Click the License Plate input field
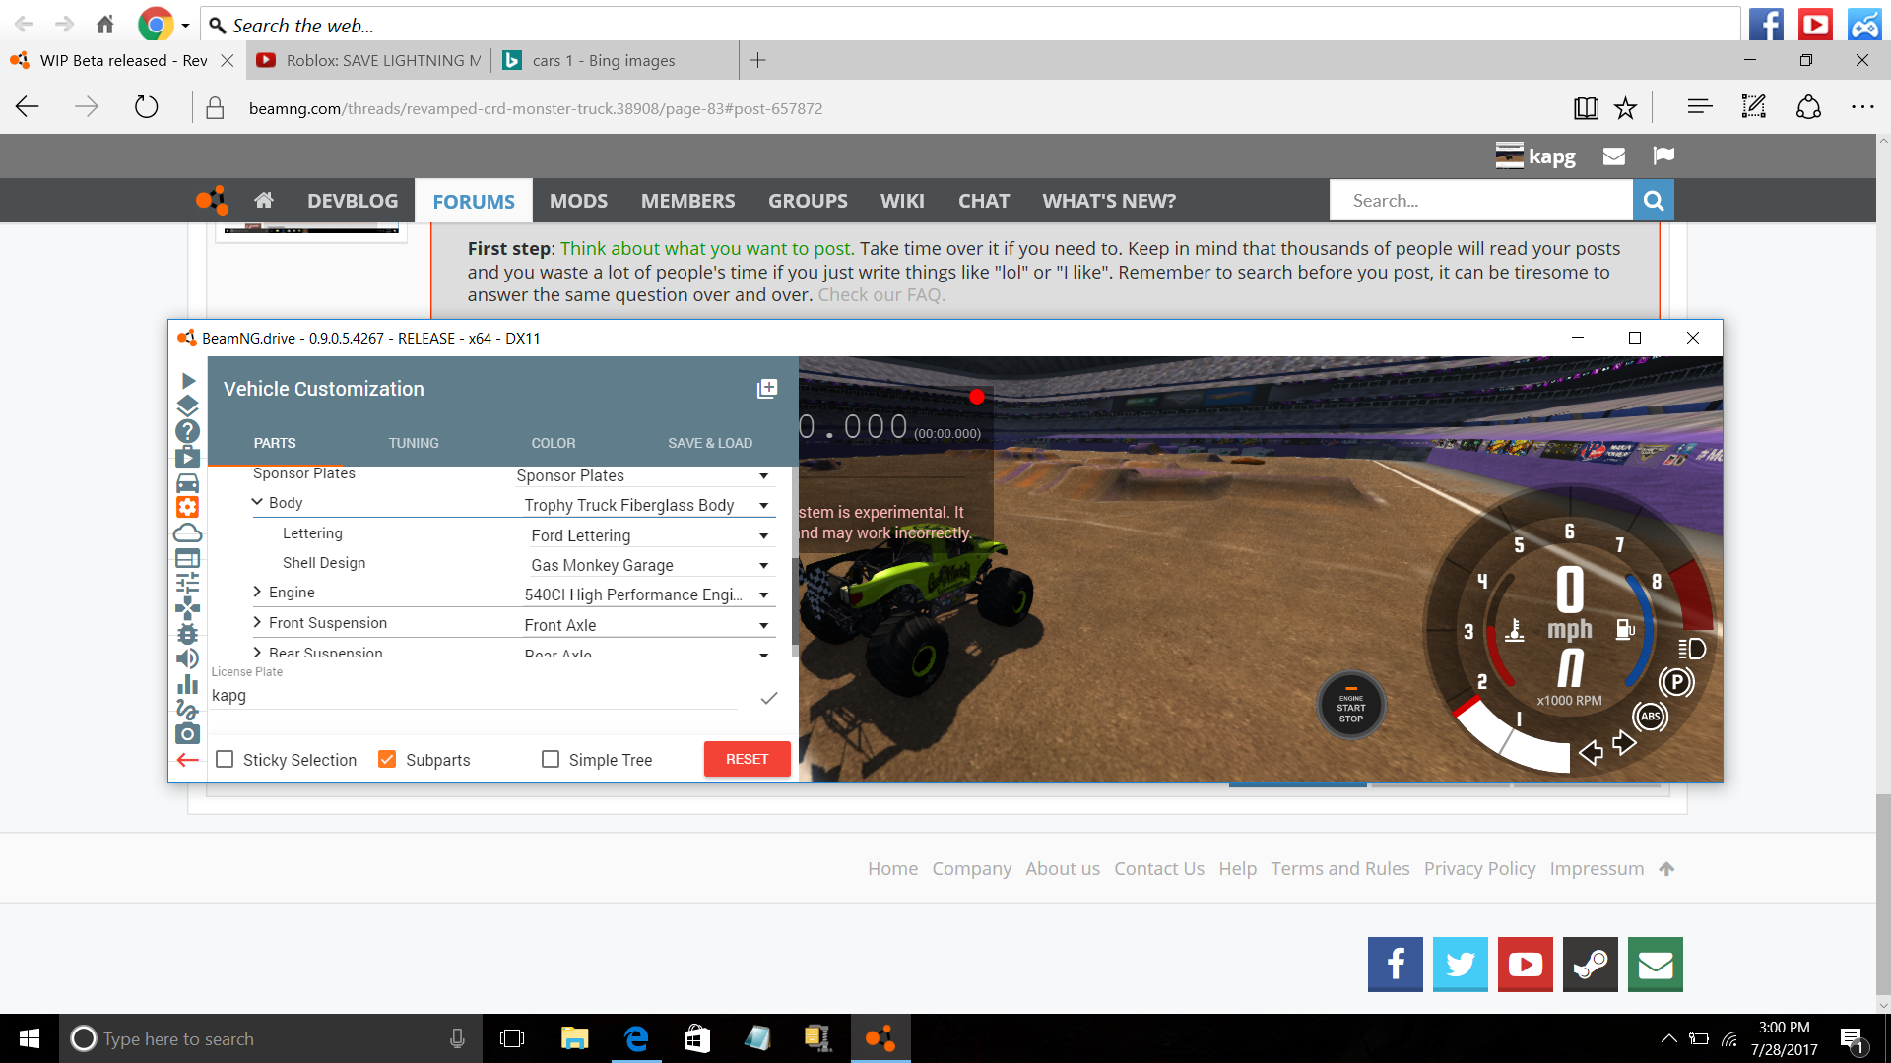This screenshot has width=1891, height=1063. 475,696
